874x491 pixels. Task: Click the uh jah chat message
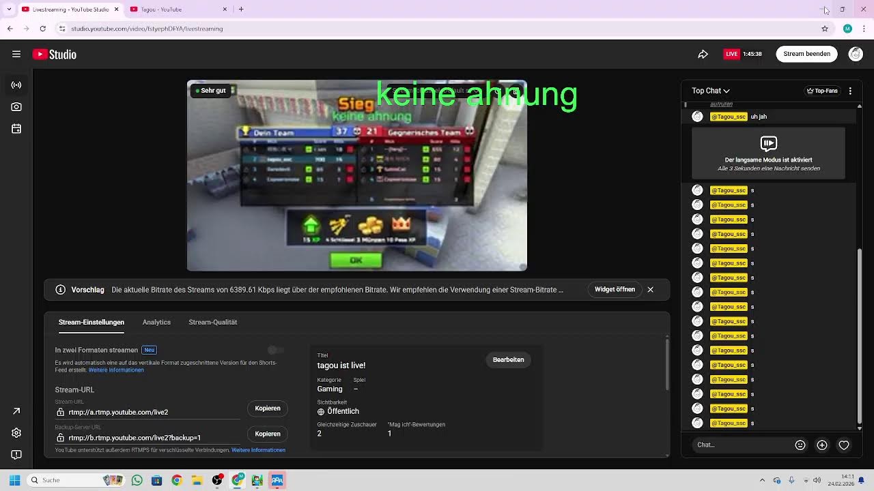[x=759, y=117]
